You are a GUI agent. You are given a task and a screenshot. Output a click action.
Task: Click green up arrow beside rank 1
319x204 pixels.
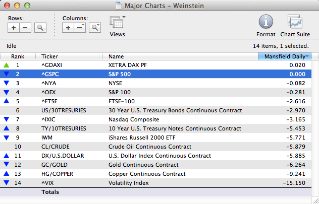coord(6,65)
